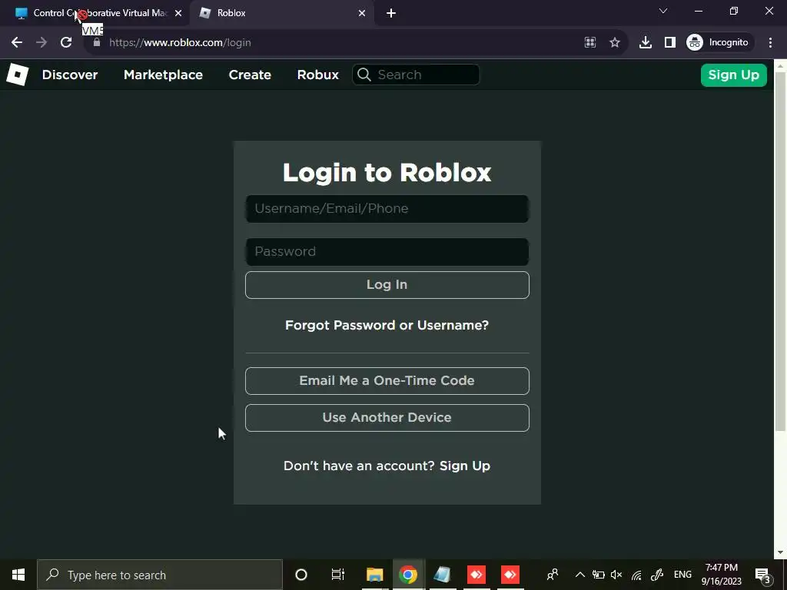Click the pen/ink workspace tray icon
This screenshot has height=590, width=787.
pos(657,575)
